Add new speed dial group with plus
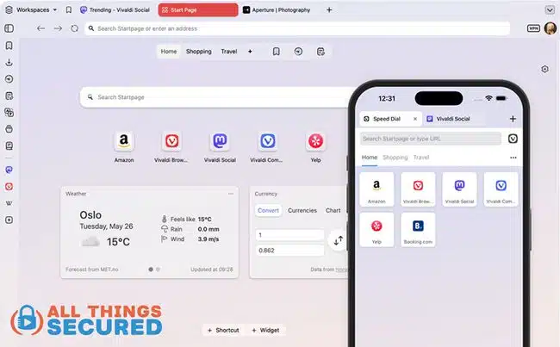The height and width of the screenshot is (347, 560). pos(250,52)
